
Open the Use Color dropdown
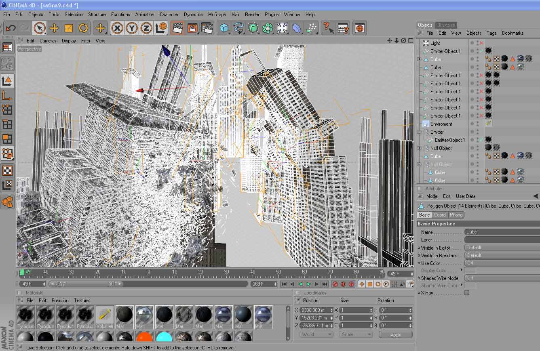tap(502, 263)
